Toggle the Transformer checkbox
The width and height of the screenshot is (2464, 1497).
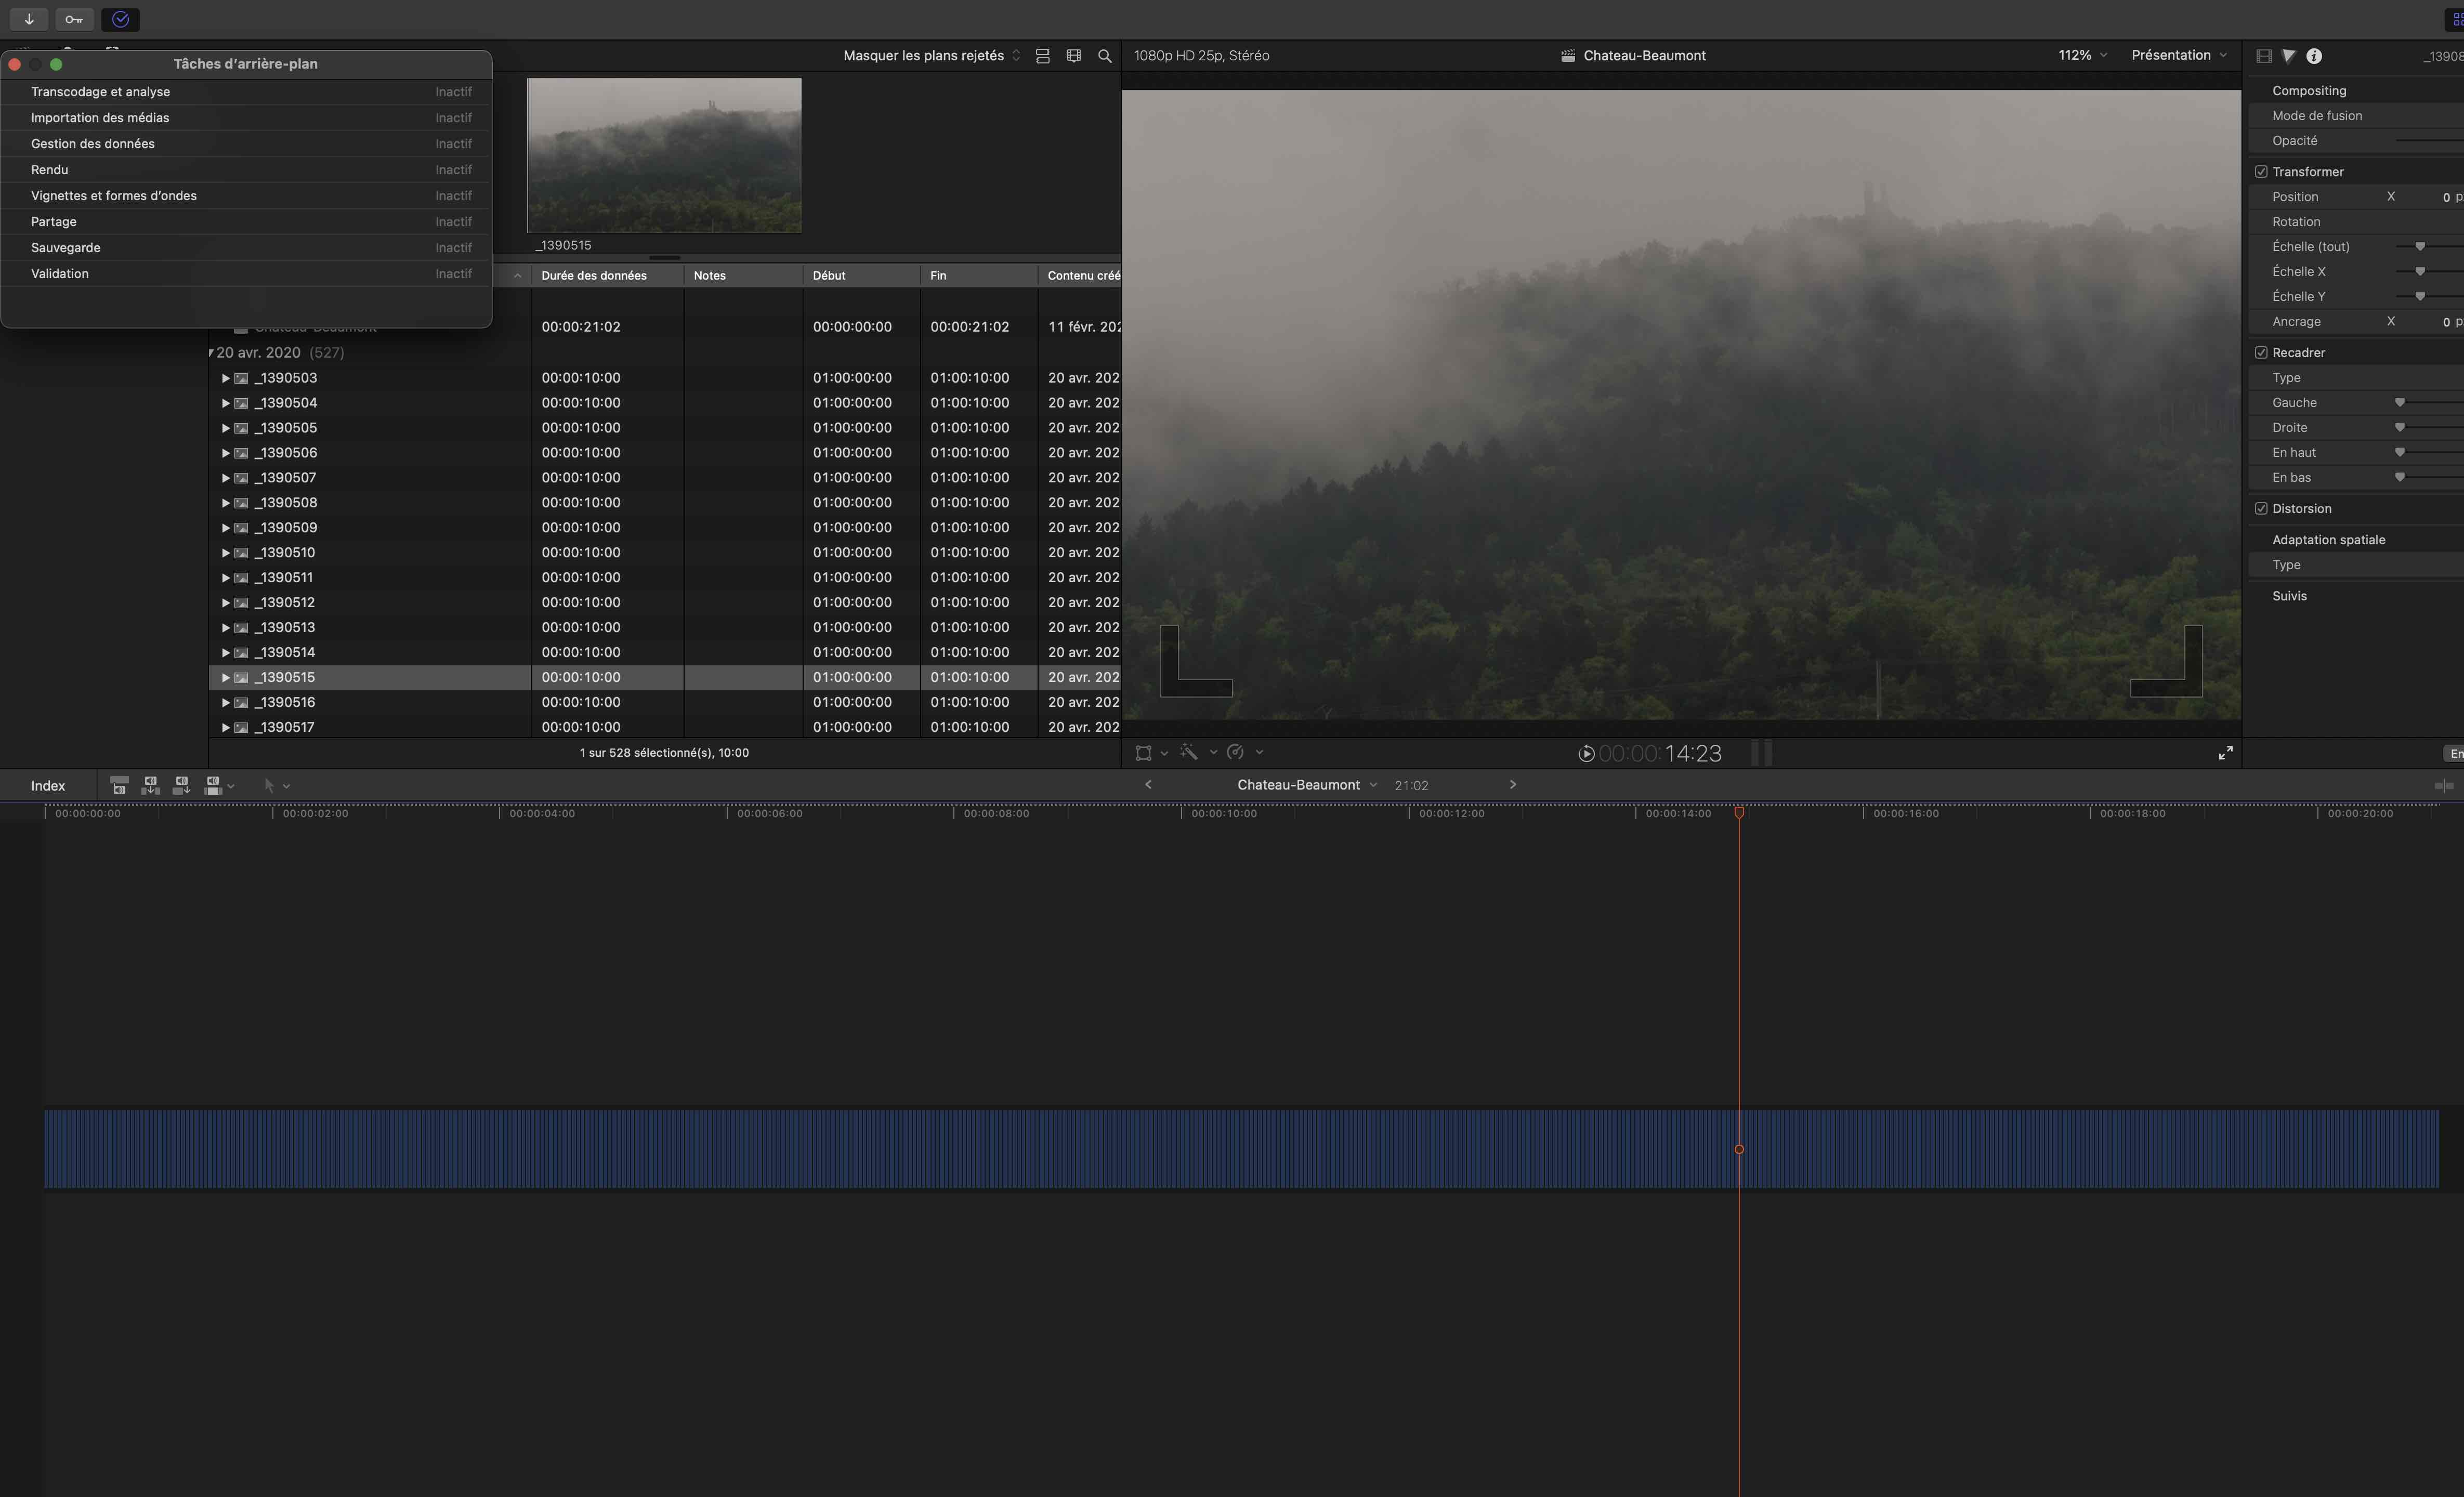click(2261, 172)
